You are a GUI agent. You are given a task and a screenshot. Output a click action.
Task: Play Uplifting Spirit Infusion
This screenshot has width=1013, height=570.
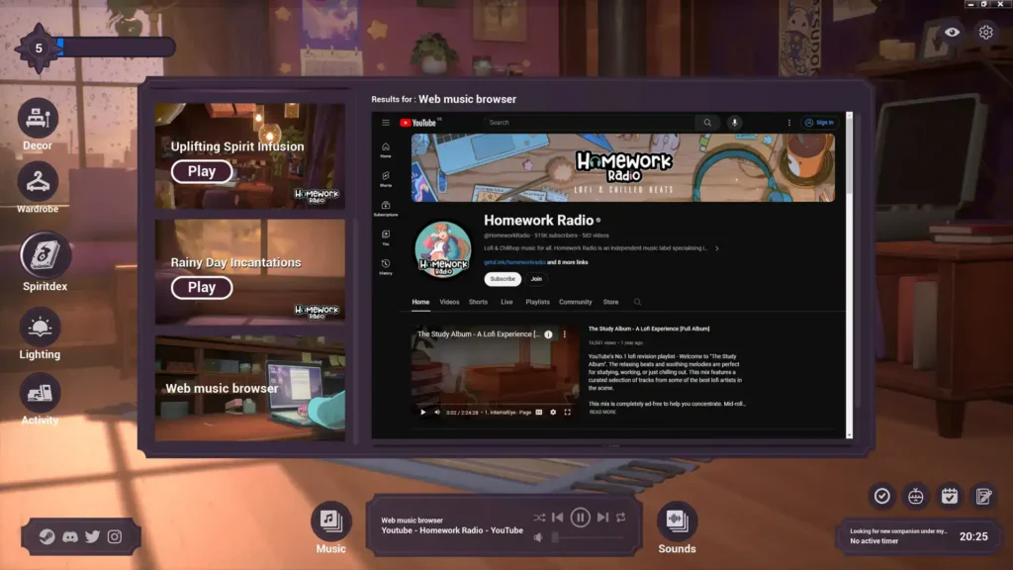tap(201, 170)
